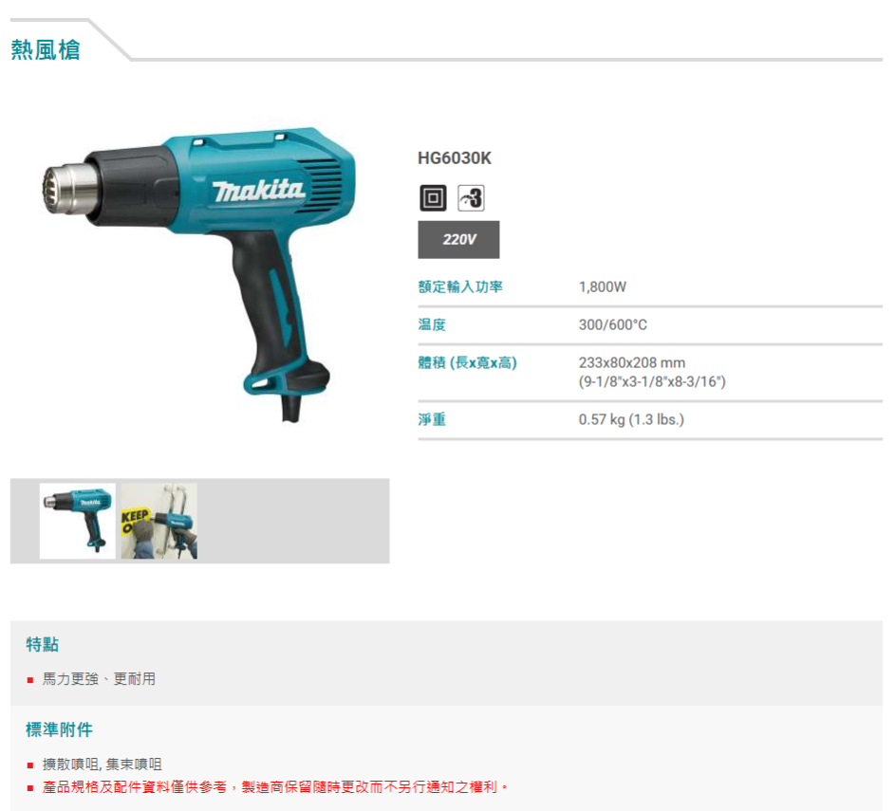This screenshot has width=895, height=811.
Task: Click the 1,800W power value
Action: click(x=602, y=286)
